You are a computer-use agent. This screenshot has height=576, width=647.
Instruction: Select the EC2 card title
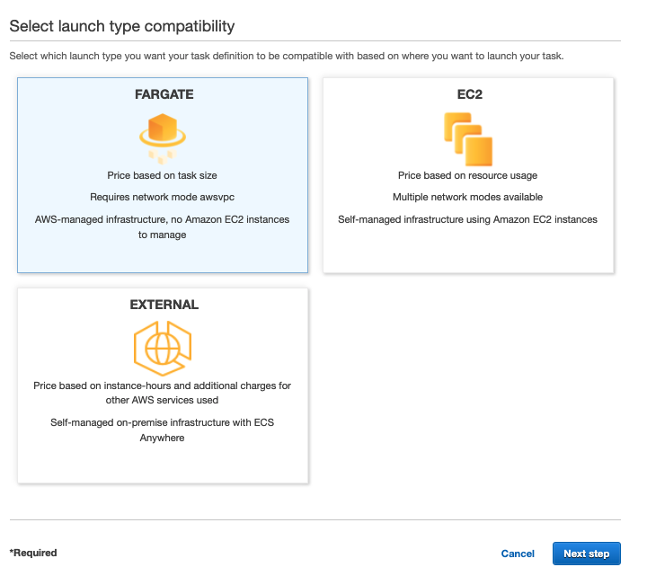coord(468,94)
